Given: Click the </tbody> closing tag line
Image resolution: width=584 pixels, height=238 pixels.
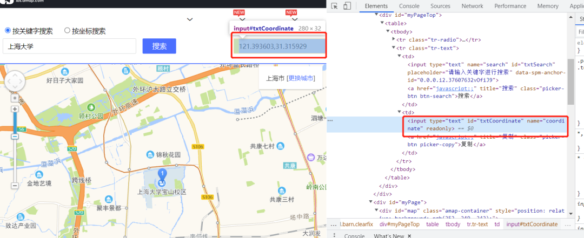Looking at the screenshot, I should coord(402,169).
